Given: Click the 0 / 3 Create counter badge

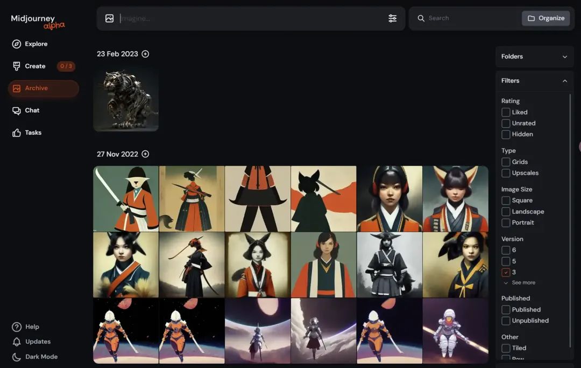Looking at the screenshot, I should coord(66,66).
